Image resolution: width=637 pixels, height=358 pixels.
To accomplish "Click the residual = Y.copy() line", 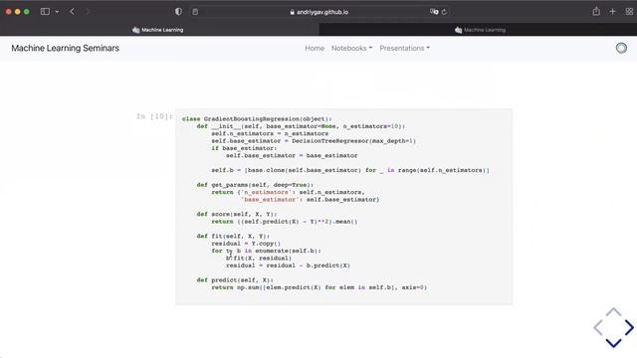I will coord(246,243).
